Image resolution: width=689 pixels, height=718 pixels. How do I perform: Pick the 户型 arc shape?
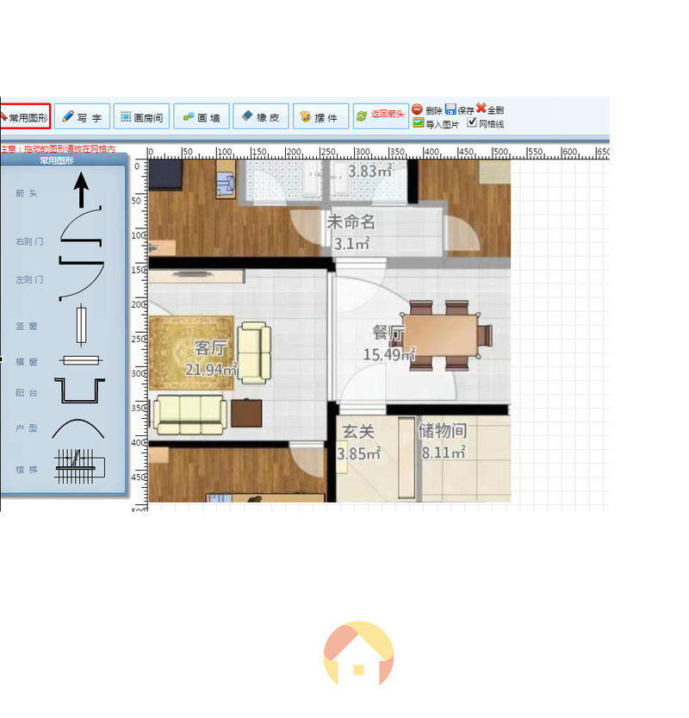[78, 429]
